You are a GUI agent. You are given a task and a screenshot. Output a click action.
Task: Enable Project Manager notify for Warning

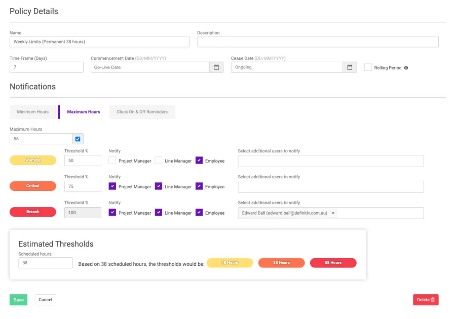(x=112, y=161)
